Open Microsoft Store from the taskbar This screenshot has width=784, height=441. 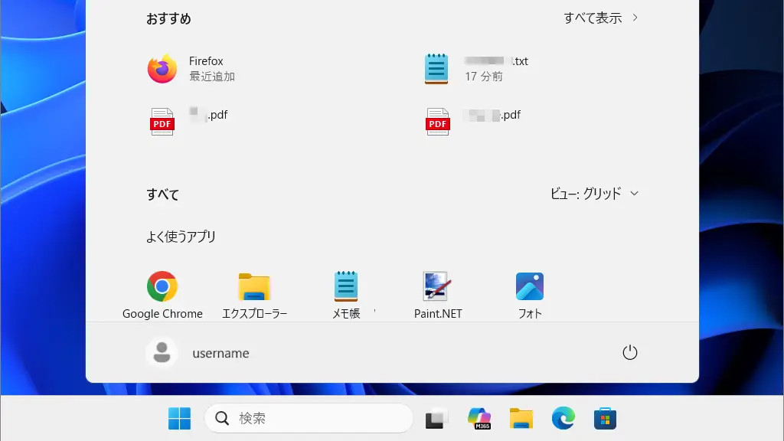[605, 418]
